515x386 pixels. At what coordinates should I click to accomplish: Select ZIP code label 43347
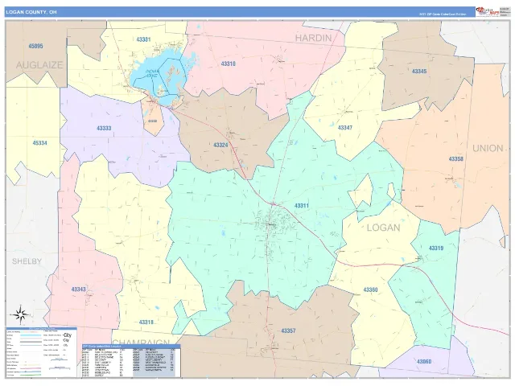pos(345,128)
